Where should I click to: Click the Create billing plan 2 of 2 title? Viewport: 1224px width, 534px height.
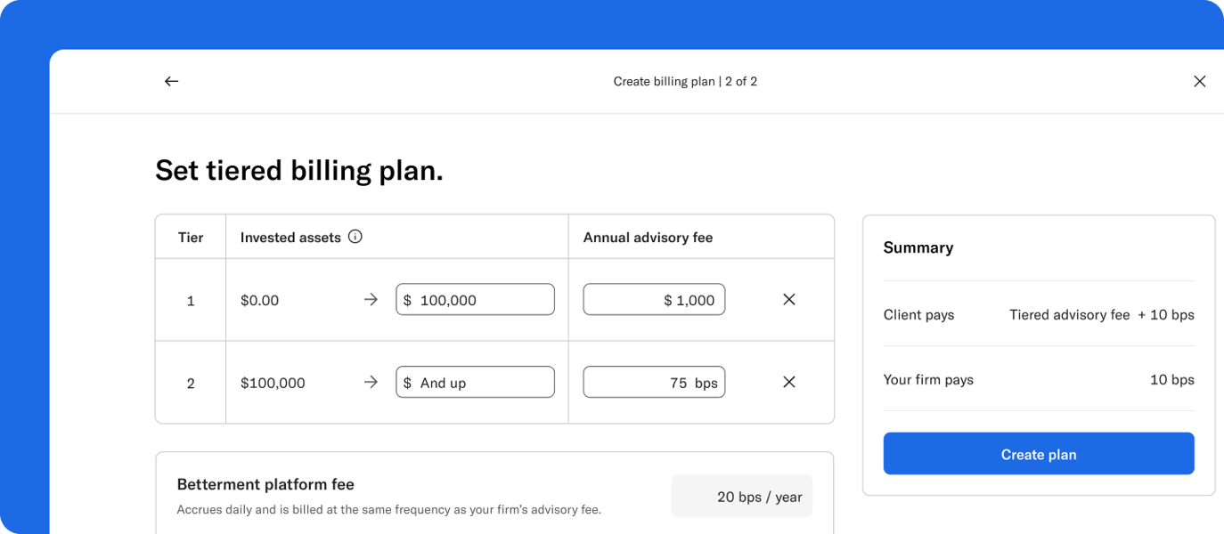[x=685, y=81]
